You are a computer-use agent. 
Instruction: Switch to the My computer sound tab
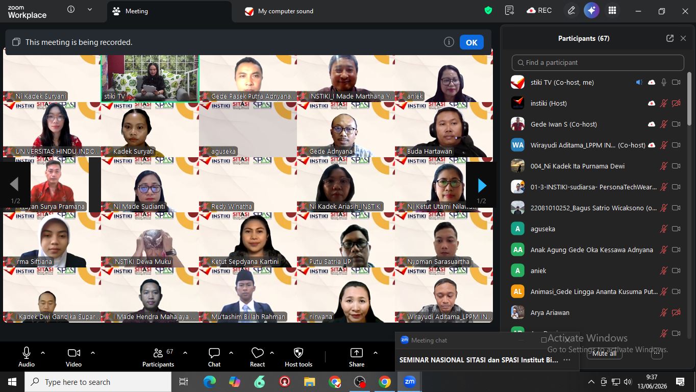click(279, 11)
